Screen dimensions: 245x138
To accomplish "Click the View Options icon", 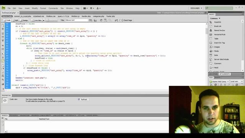I will [x=106, y=20].
